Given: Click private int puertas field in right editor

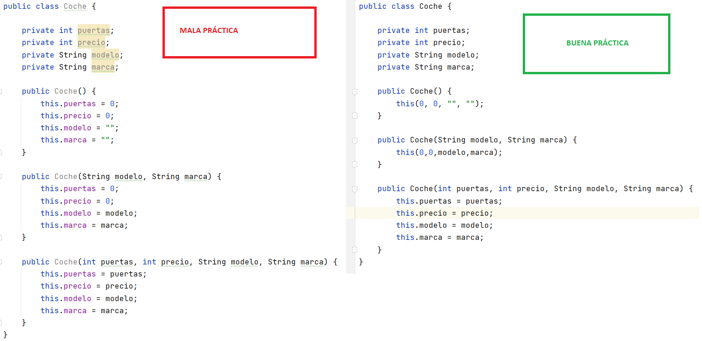Looking at the screenshot, I should coord(423,30).
